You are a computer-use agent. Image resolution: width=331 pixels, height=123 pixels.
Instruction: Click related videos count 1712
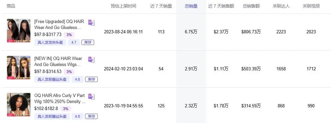coord(311,69)
